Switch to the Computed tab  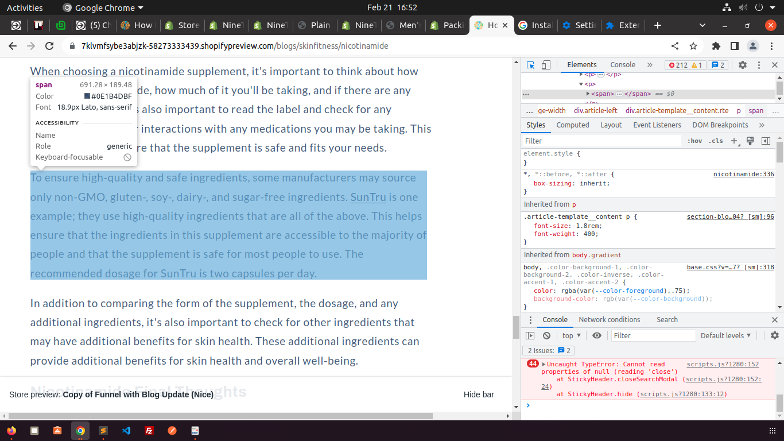(x=572, y=125)
